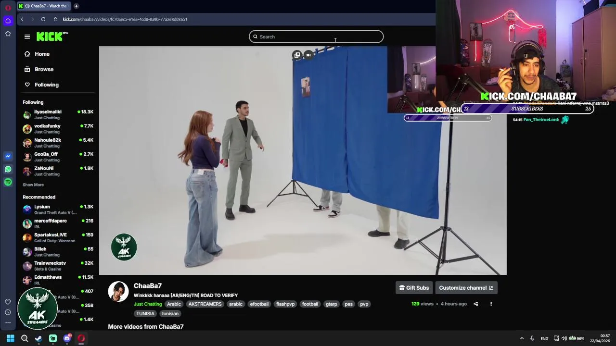616x346 pixels.
Task: Open Messenger in Opera sidebar
Action: (x=8, y=156)
